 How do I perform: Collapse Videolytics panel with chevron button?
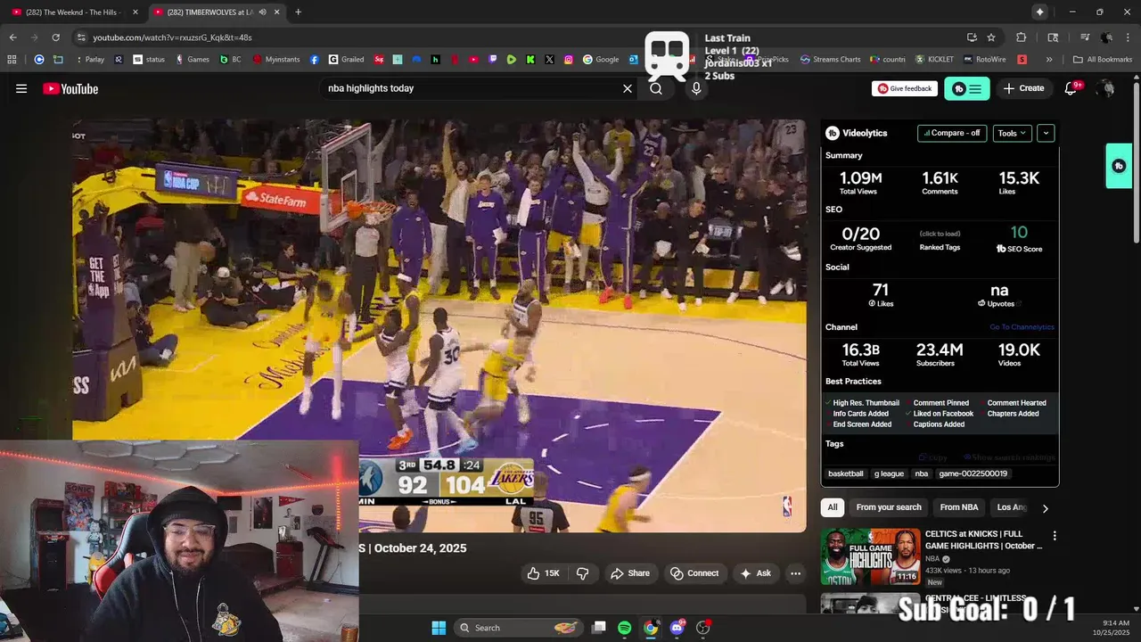pyautogui.click(x=1046, y=133)
